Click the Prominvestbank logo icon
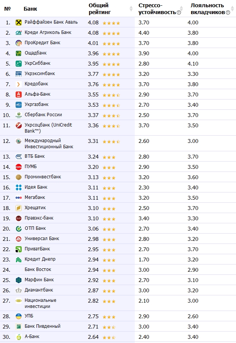This screenshot has height=343, width=236. 19,177
